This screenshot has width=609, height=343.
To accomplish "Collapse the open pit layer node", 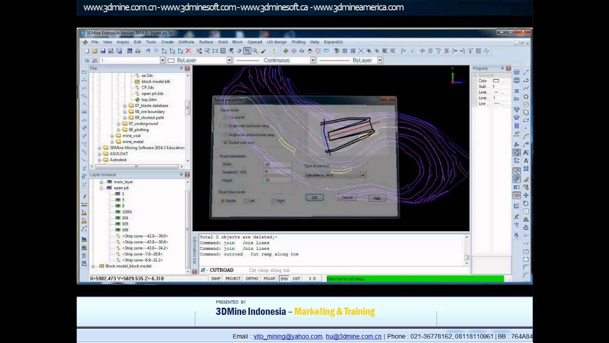I will point(101,188).
